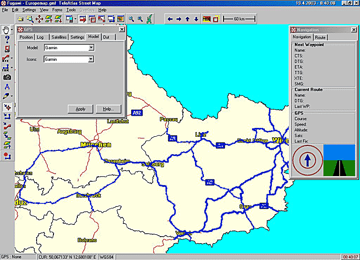This screenshot has height=260, width=360.
Task: Select the text annotation 'A' tool
Action: point(7,87)
